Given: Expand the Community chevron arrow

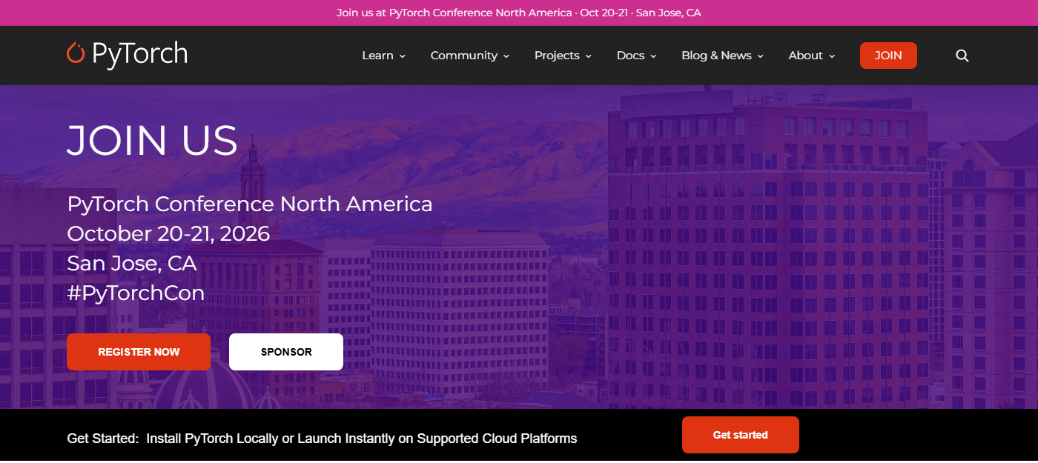Looking at the screenshot, I should pos(506,56).
